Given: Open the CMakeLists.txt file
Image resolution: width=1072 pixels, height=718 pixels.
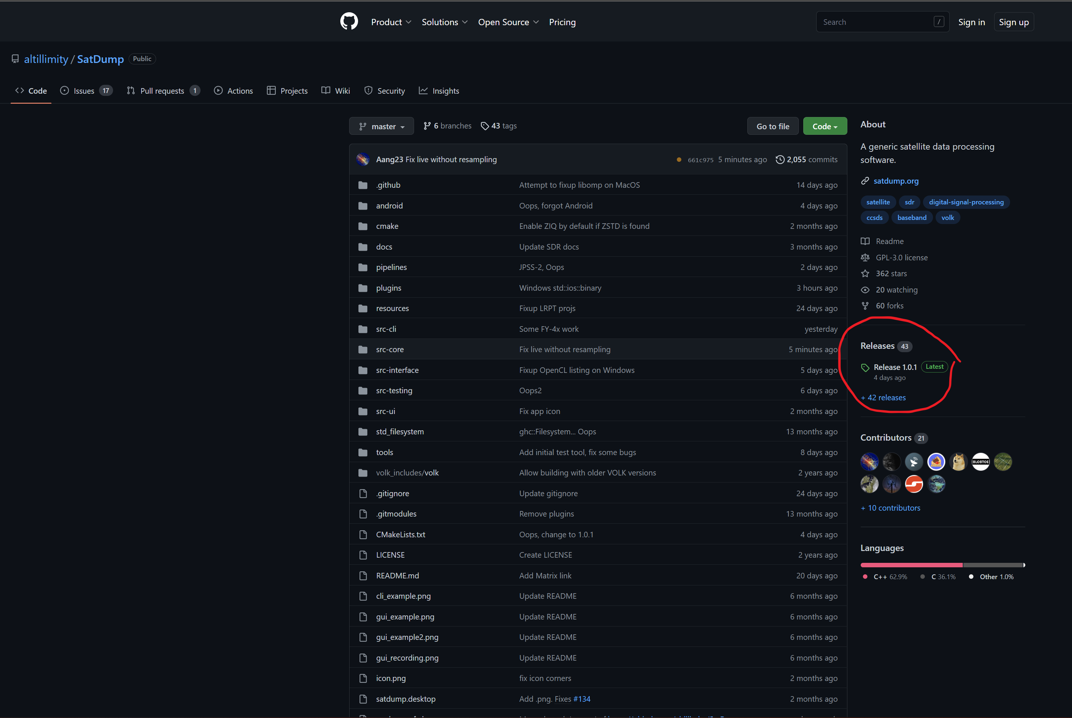Looking at the screenshot, I should (400, 535).
